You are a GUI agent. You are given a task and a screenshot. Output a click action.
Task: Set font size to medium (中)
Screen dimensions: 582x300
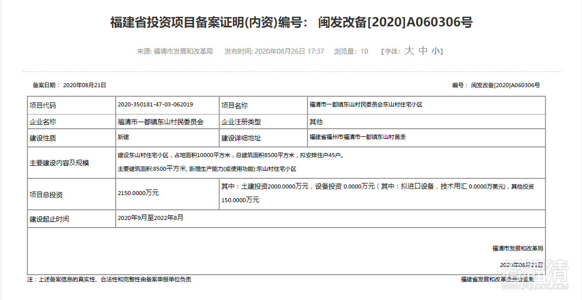(423, 51)
